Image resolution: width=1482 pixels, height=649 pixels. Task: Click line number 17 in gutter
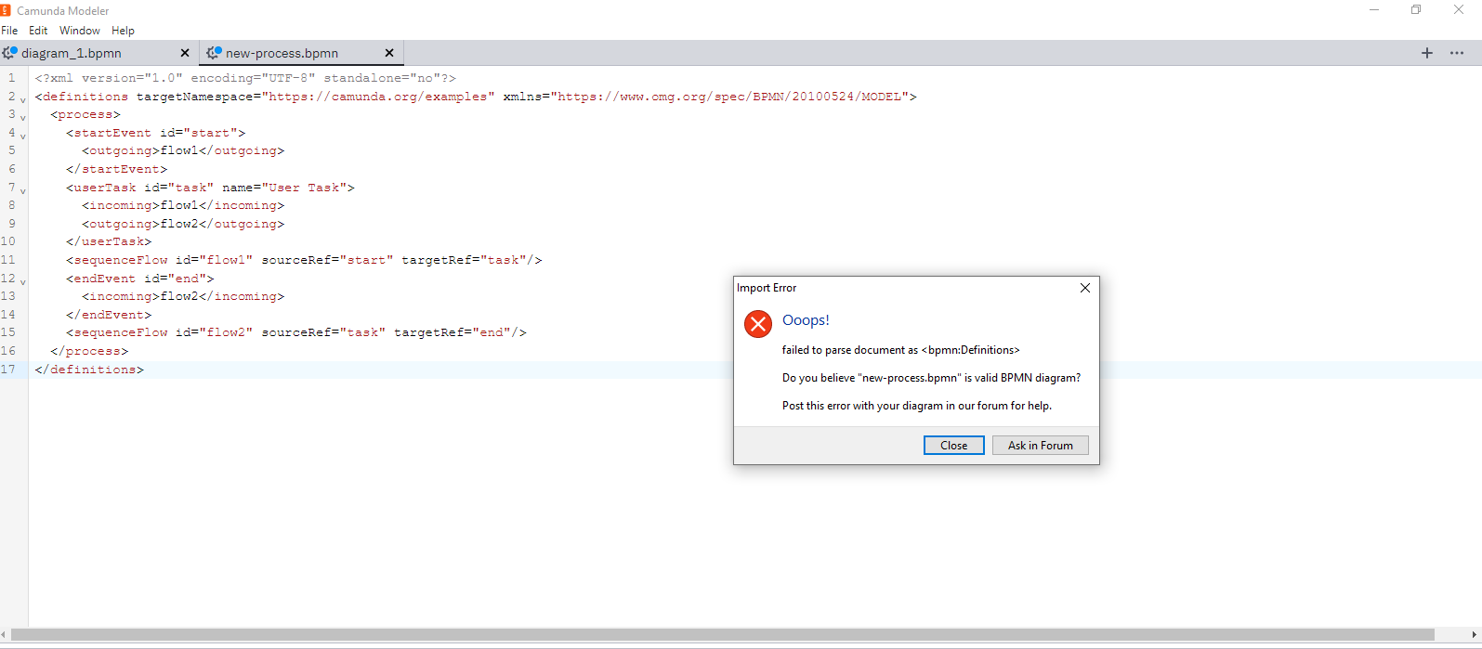(8, 370)
